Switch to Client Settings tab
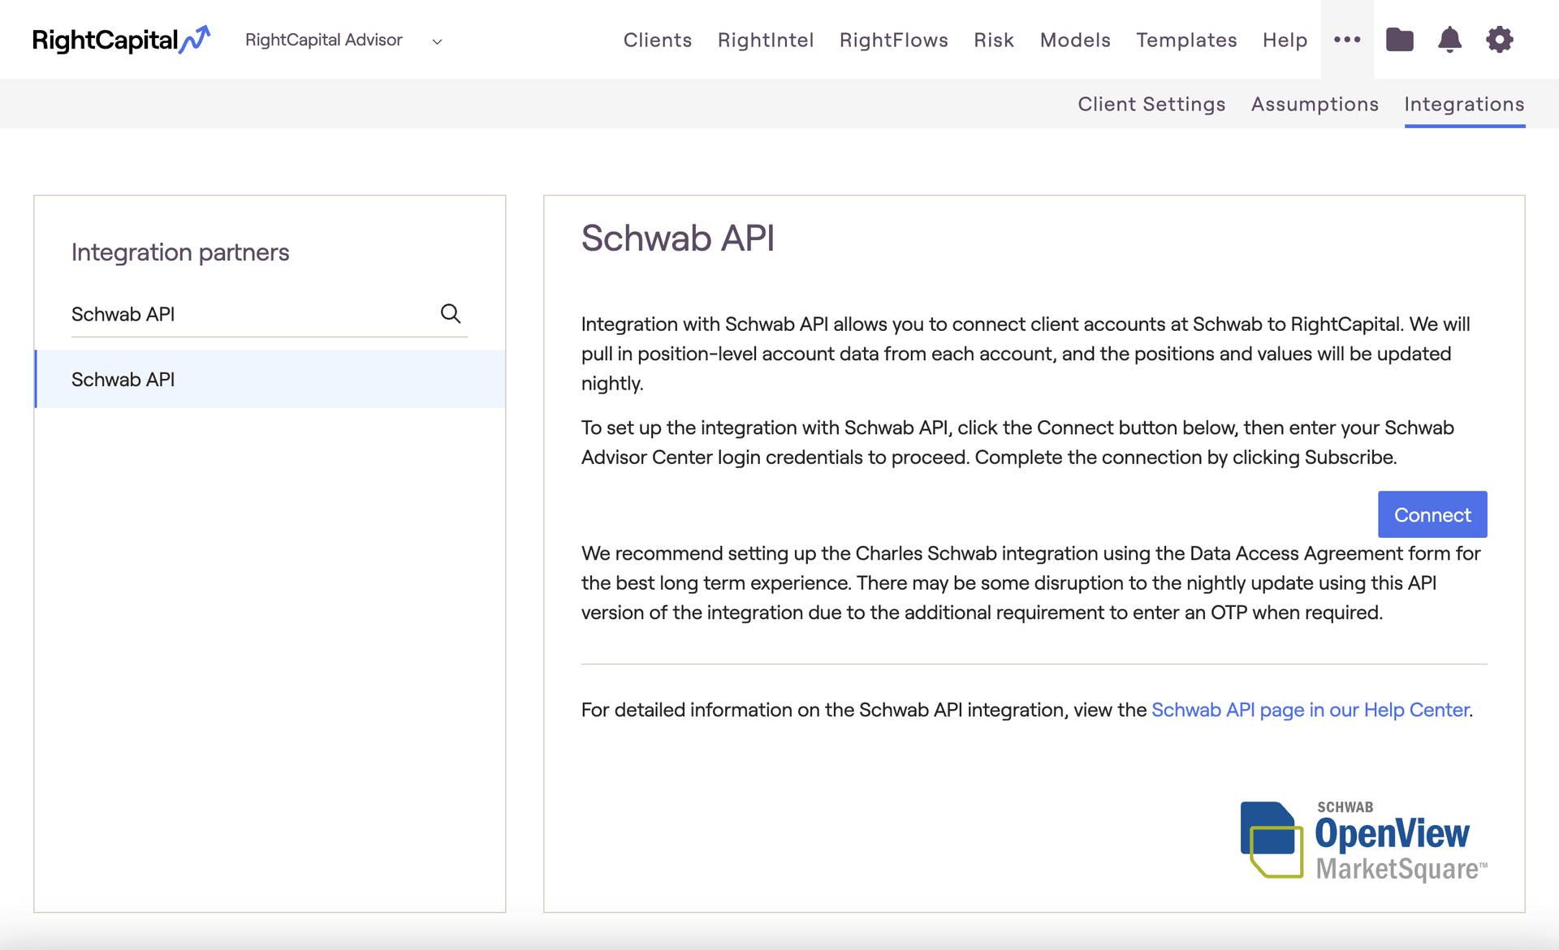Image resolution: width=1559 pixels, height=950 pixels. (x=1151, y=104)
